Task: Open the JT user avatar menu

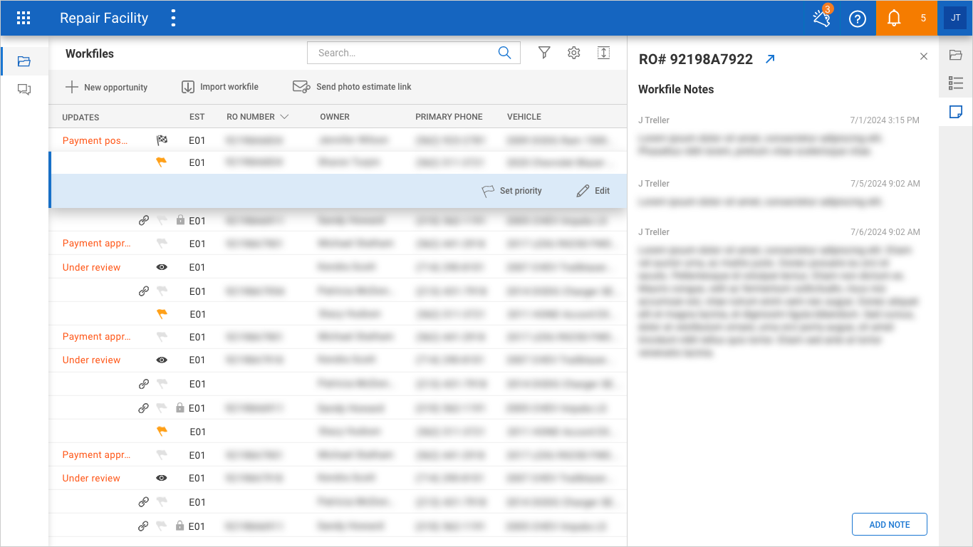Action: (955, 18)
